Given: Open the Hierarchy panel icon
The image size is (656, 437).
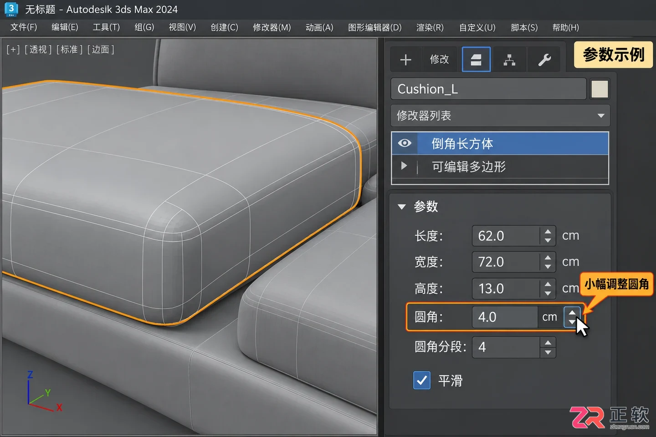Looking at the screenshot, I should tap(509, 60).
